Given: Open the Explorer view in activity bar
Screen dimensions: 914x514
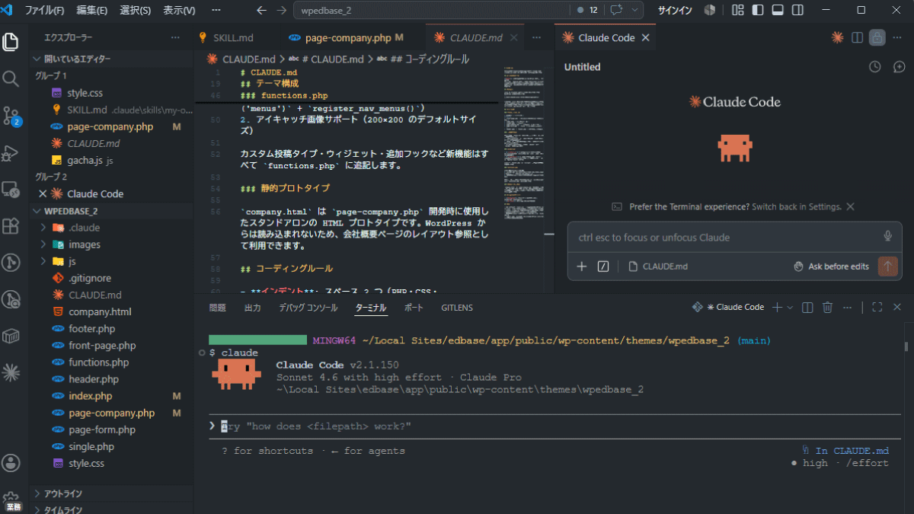Looking at the screenshot, I should [x=11, y=41].
